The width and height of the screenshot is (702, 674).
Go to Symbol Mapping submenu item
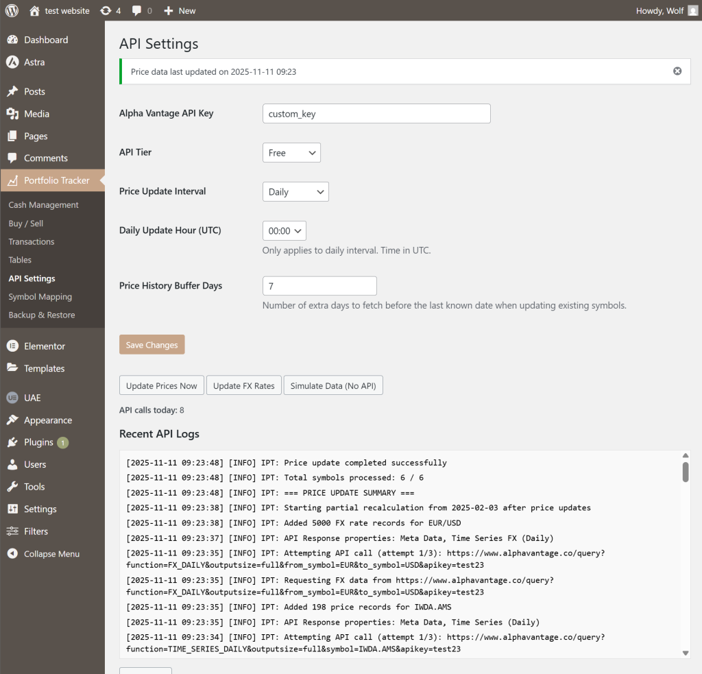[40, 297]
